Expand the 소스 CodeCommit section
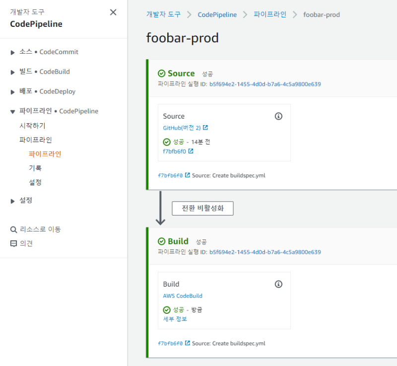397x366 pixels. coord(13,52)
